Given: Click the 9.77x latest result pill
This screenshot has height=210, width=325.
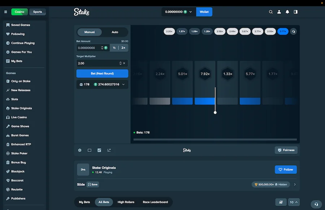Looking at the screenshot, I should click(x=283, y=31).
